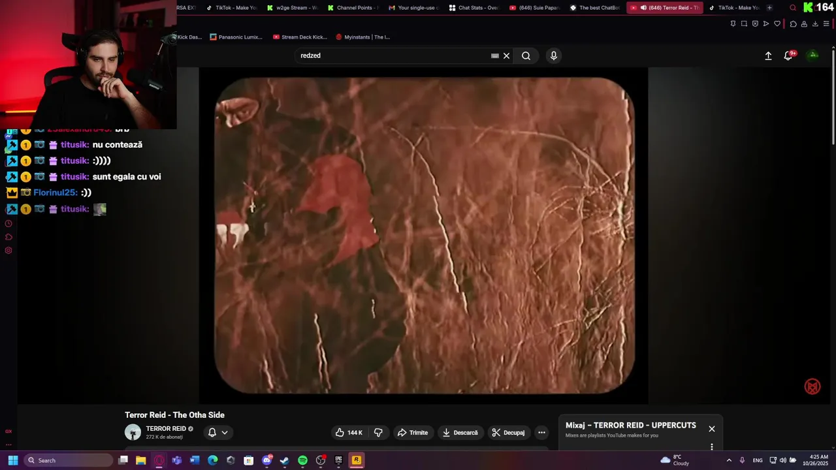
Task: Open YouTube notifications bell with 9+ badge
Action: 788,56
